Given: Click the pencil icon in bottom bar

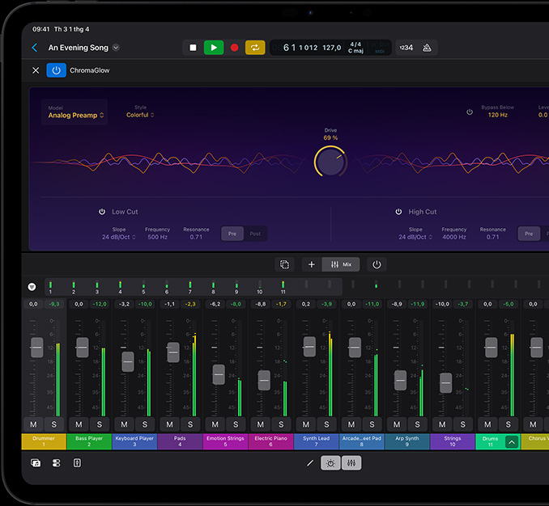Looking at the screenshot, I should tap(309, 463).
